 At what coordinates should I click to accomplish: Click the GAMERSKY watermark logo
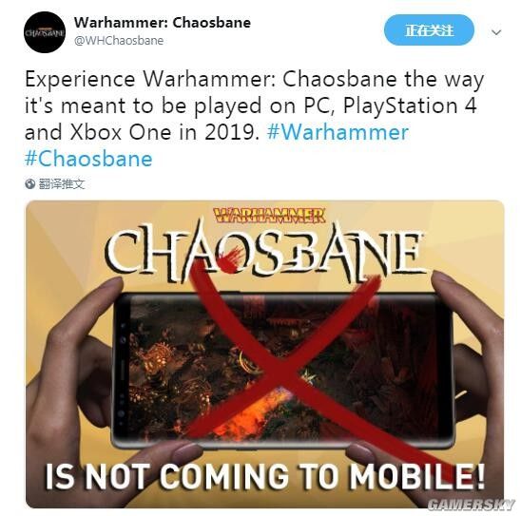pos(471,505)
